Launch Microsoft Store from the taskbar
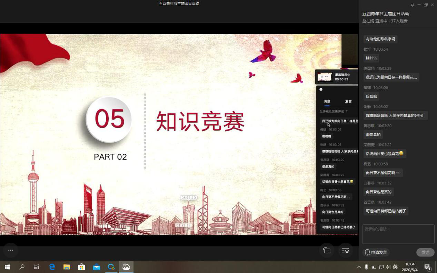 (81, 267)
